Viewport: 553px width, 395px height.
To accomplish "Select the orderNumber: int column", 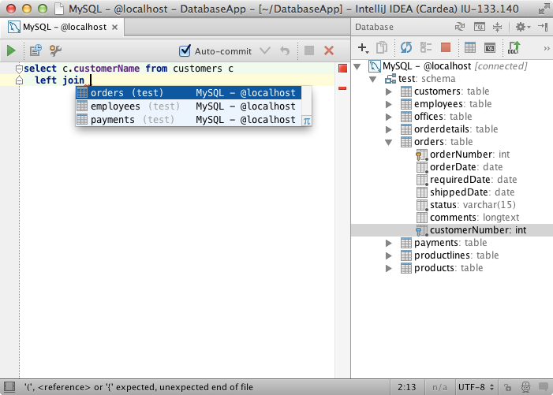I will point(463,155).
